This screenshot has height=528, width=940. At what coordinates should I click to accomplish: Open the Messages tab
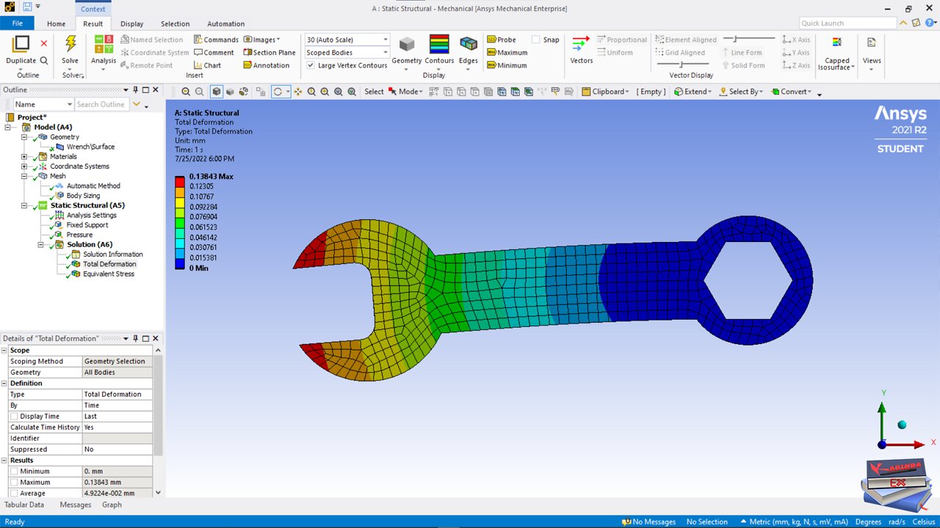(76, 505)
